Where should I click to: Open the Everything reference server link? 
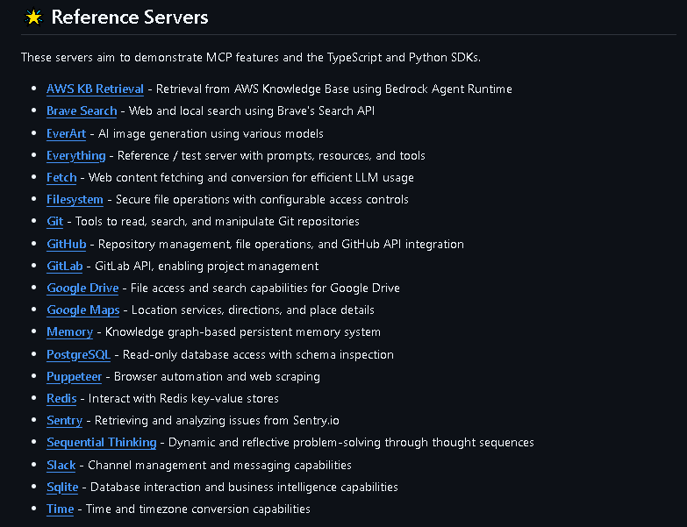[x=75, y=155]
